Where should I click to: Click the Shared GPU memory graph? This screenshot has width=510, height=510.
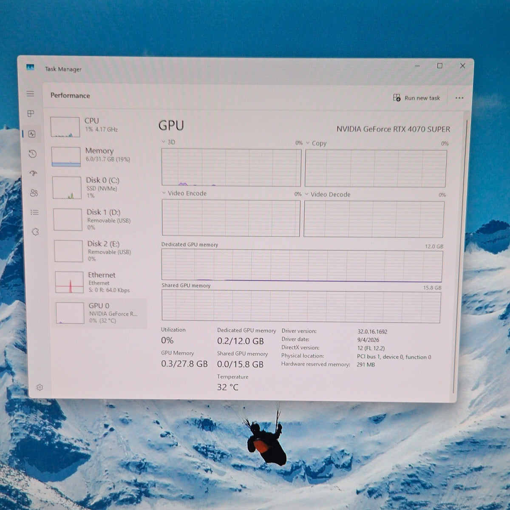pos(301,306)
